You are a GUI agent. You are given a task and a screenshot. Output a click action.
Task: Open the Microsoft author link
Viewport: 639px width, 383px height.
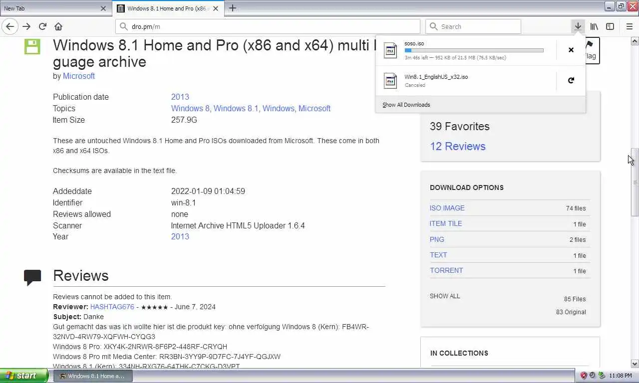79,76
